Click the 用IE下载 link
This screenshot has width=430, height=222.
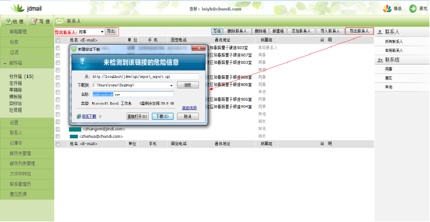(x=89, y=116)
